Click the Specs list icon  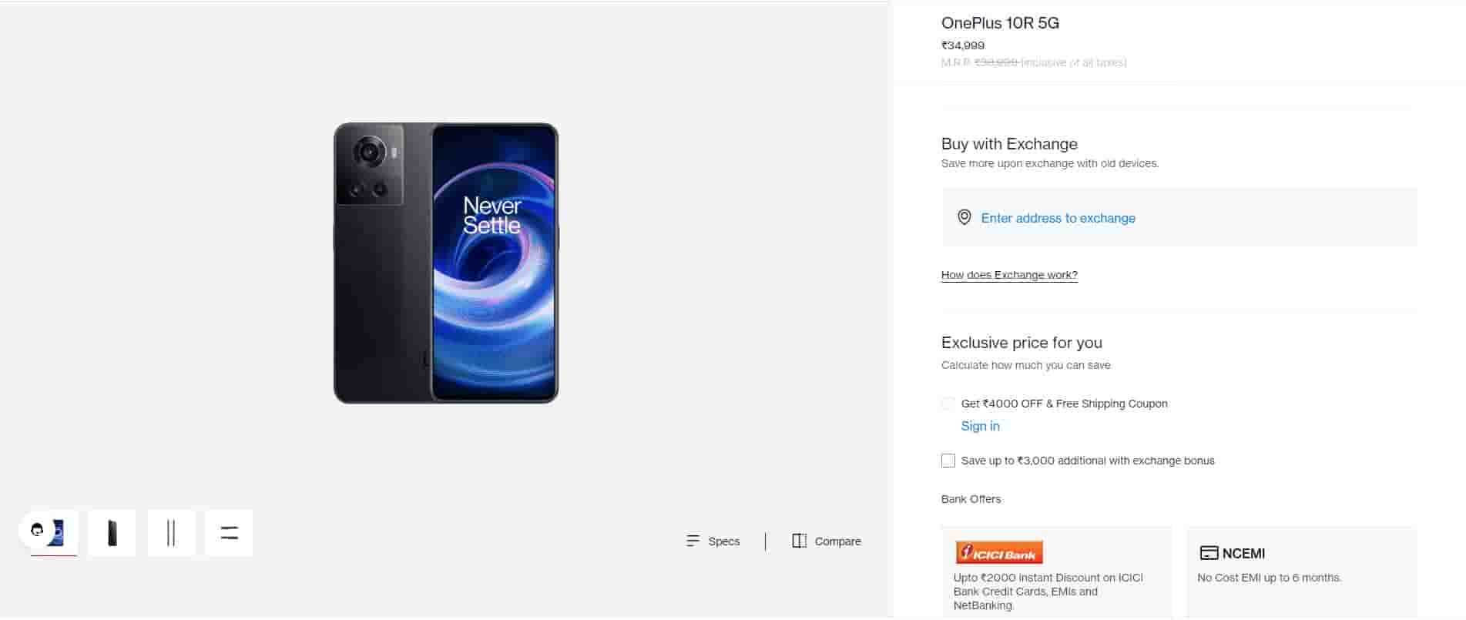coord(693,541)
